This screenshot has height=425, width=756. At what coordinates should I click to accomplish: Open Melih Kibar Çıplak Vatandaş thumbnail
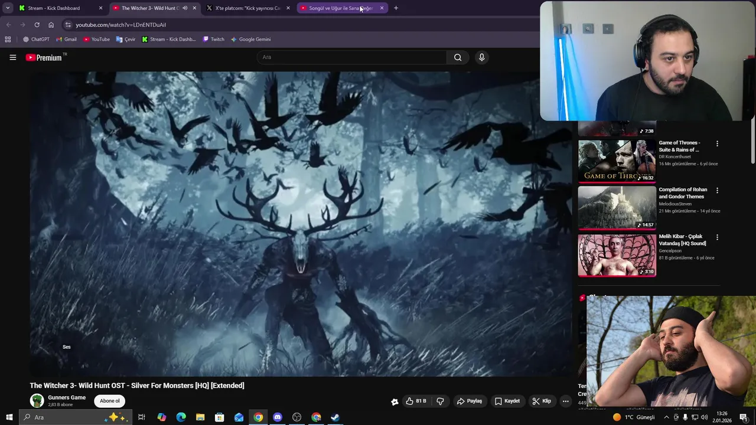(617, 255)
